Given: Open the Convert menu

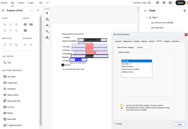Looking at the screenshot, I should pyautogui.click(x=21, y=3).
